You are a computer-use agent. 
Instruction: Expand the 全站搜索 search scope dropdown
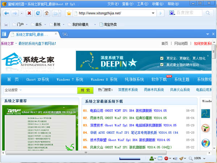[x=22, y=90]
